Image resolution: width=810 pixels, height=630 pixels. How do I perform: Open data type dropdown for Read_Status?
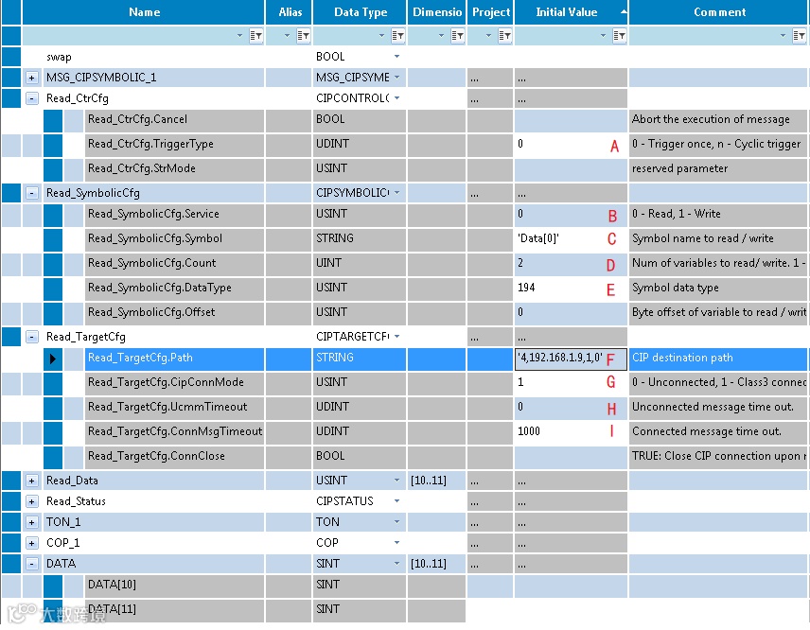[396, 501]
